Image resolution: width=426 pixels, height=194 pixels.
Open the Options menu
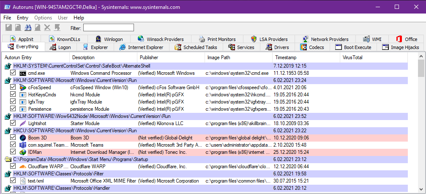(x=43, y=18)
